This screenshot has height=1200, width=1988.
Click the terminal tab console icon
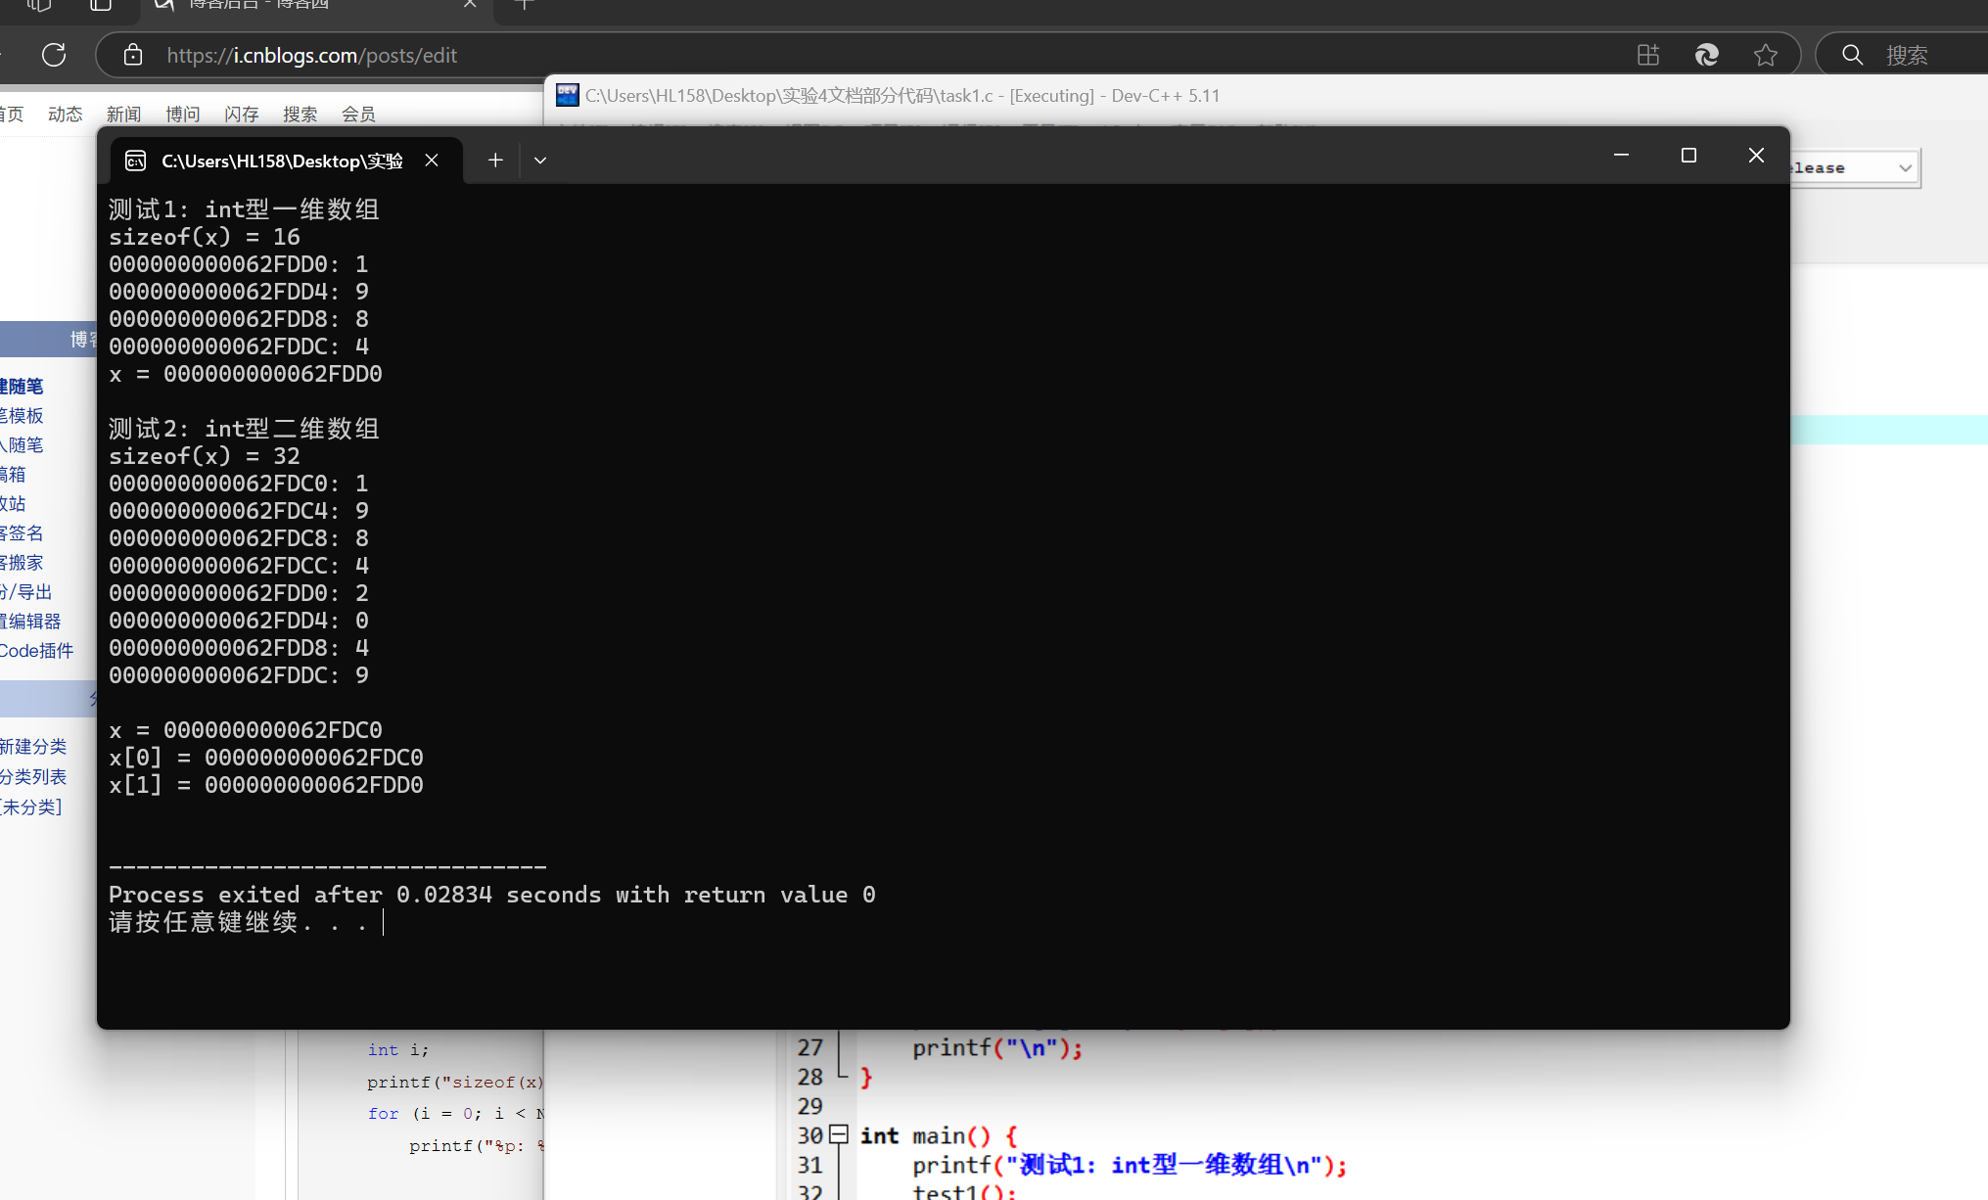pyautogui.click(x=136, y=161)
